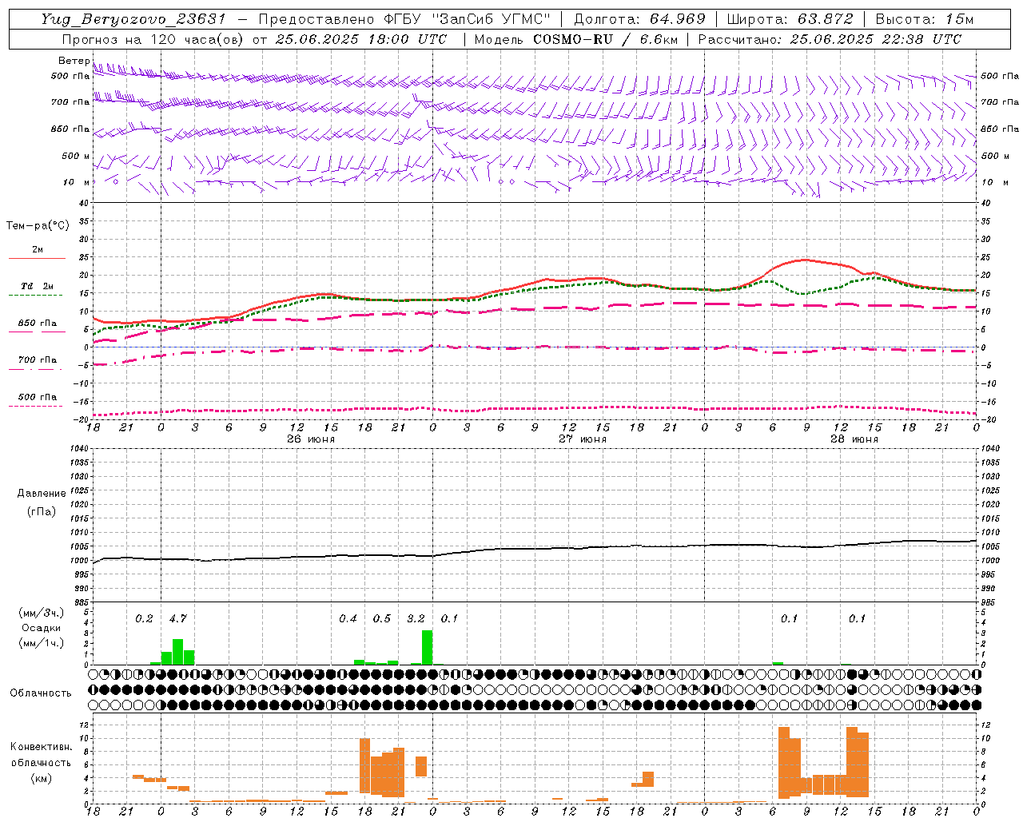Click the 28 июня date label
This screenshot has width=1023, height=818.
click(x=854, y=439)
